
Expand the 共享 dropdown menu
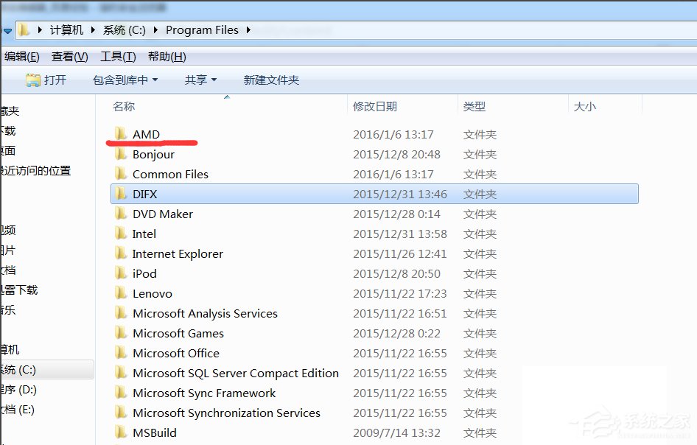pyautogui.click(x=197, y=80)
